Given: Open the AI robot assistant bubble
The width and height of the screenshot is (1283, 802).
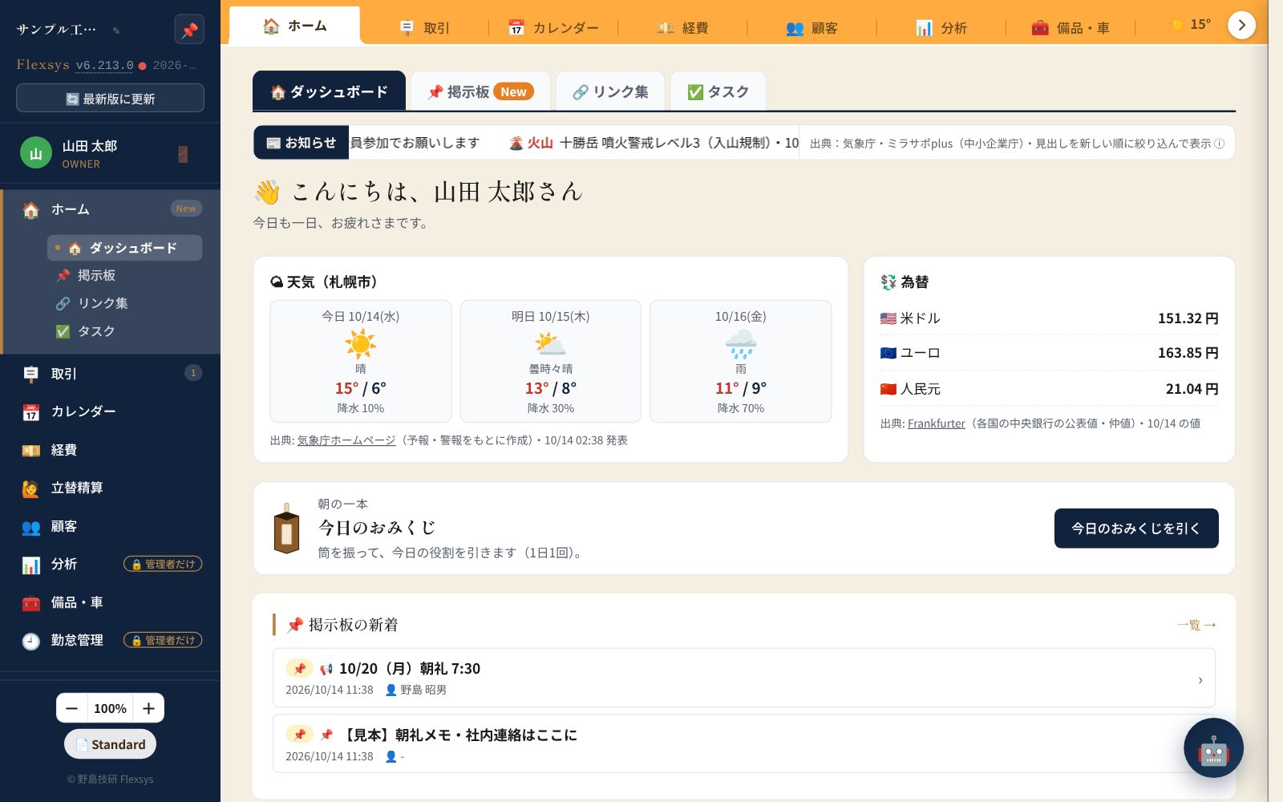Looking at the screenshot, I should (1213, 747).
